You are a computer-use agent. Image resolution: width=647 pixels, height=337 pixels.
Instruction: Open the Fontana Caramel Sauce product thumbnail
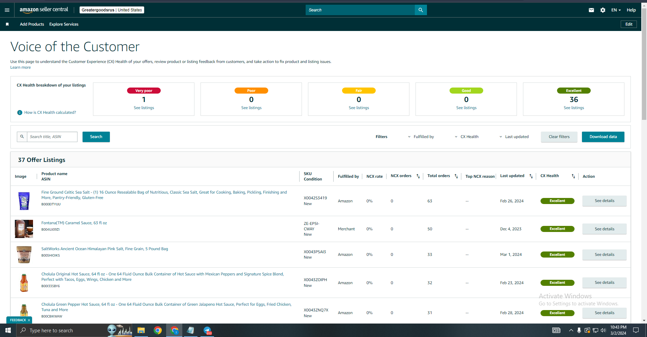[24, 229]
